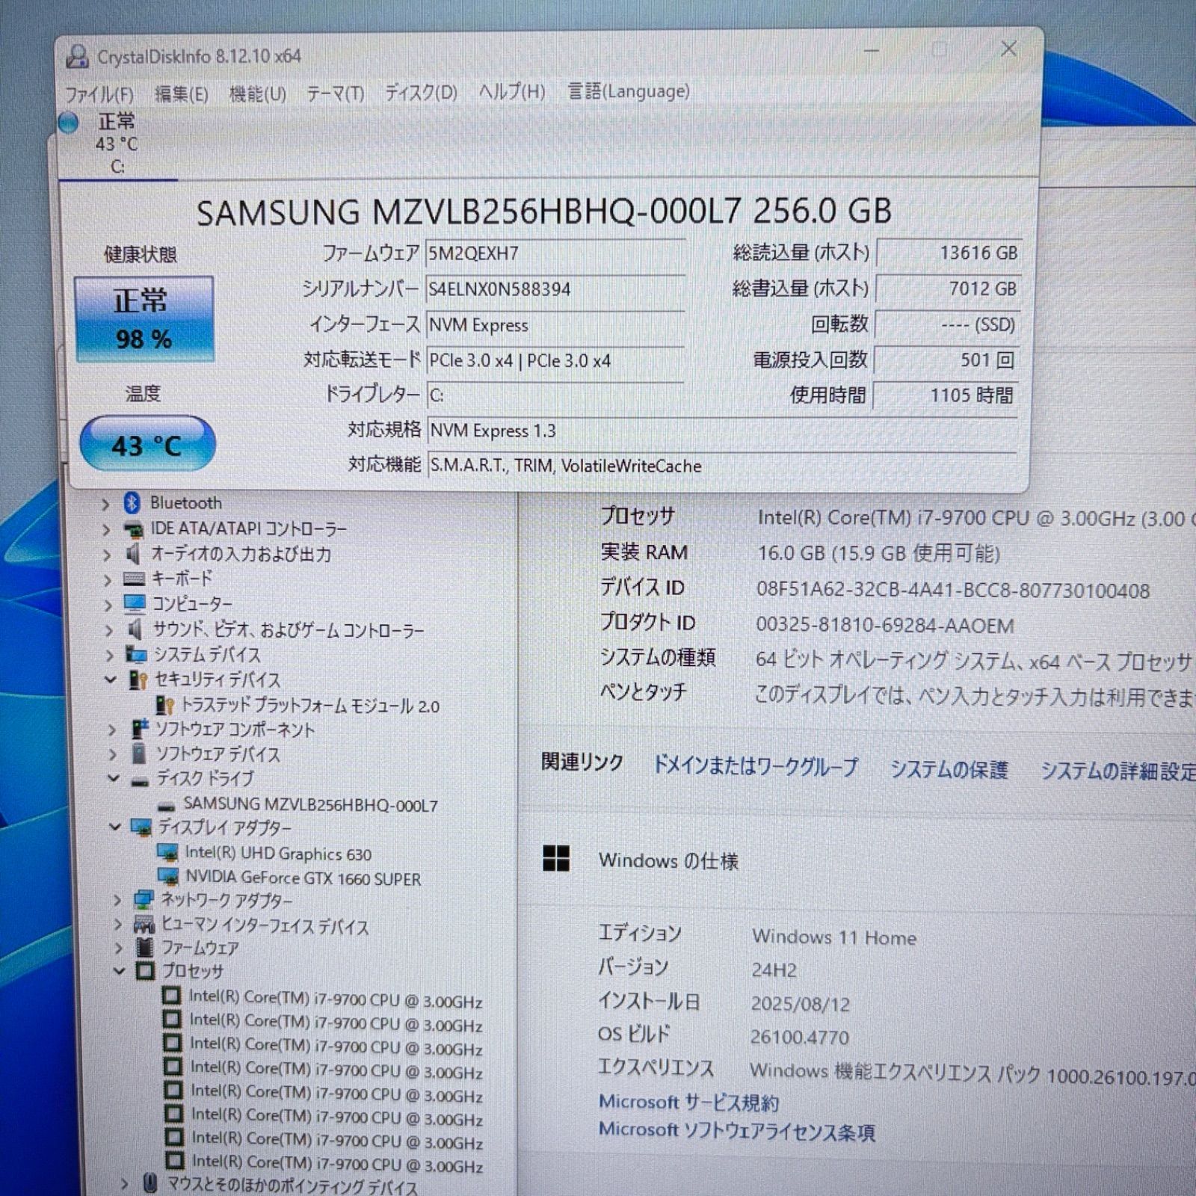This screenshot has width=1196, height=1196.
Task: Open the テーマ(T) menu
Action: pyautogui.click(x=335, y=94)
